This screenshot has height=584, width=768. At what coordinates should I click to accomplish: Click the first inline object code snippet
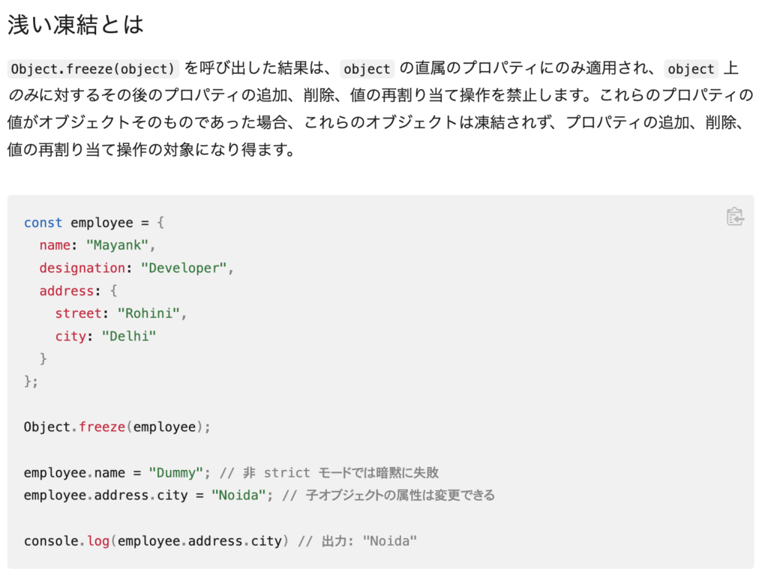click(367, 69)
